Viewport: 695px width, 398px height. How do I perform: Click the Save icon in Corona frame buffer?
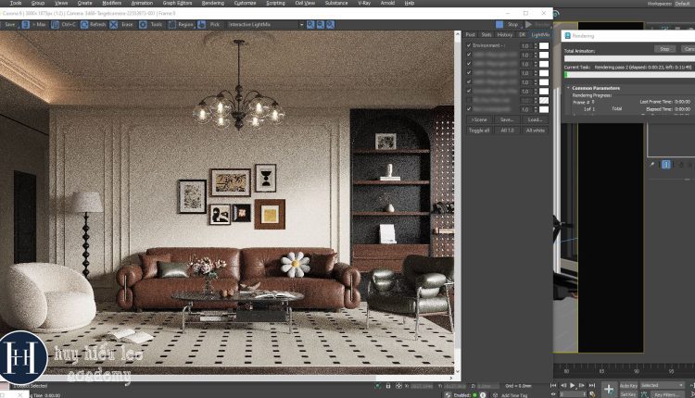coord(10,25)
